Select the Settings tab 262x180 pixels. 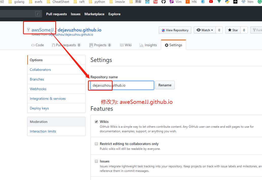point(173,45)
